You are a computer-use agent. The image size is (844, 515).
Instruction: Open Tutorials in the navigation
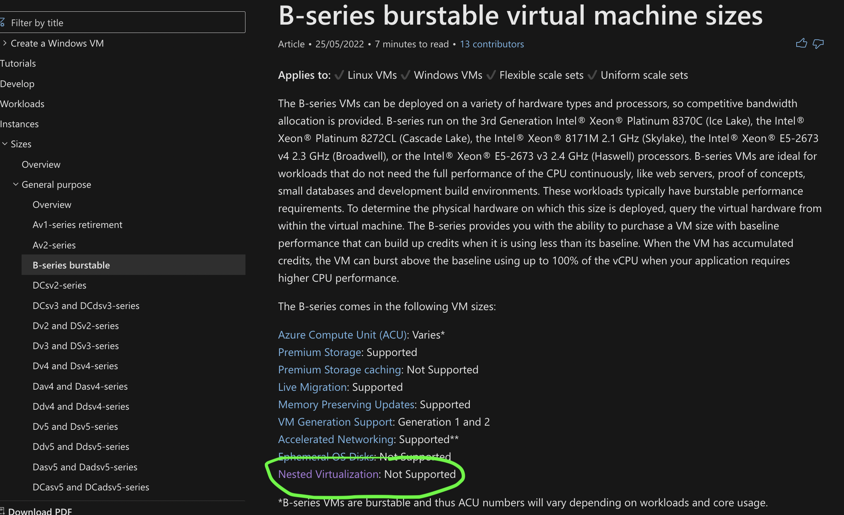tap(18, 63)
